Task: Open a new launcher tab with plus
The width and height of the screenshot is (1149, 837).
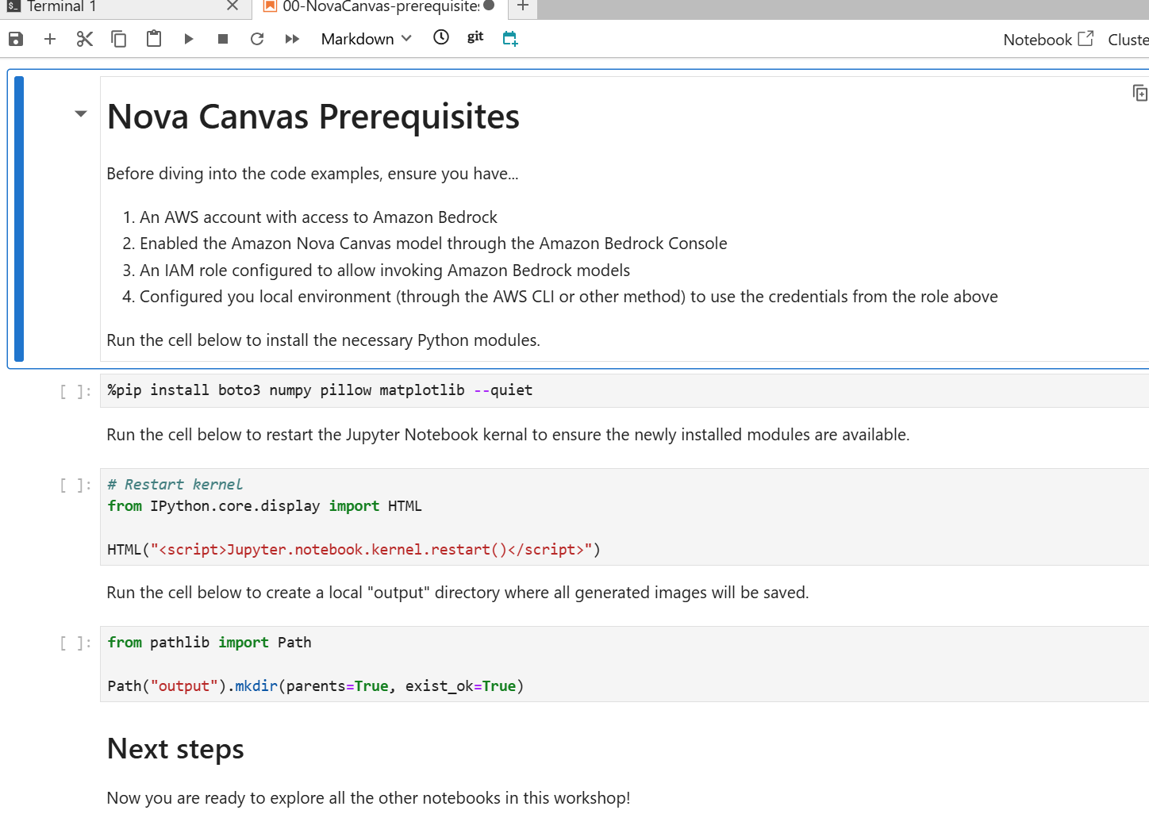Action: coord(523,6)
